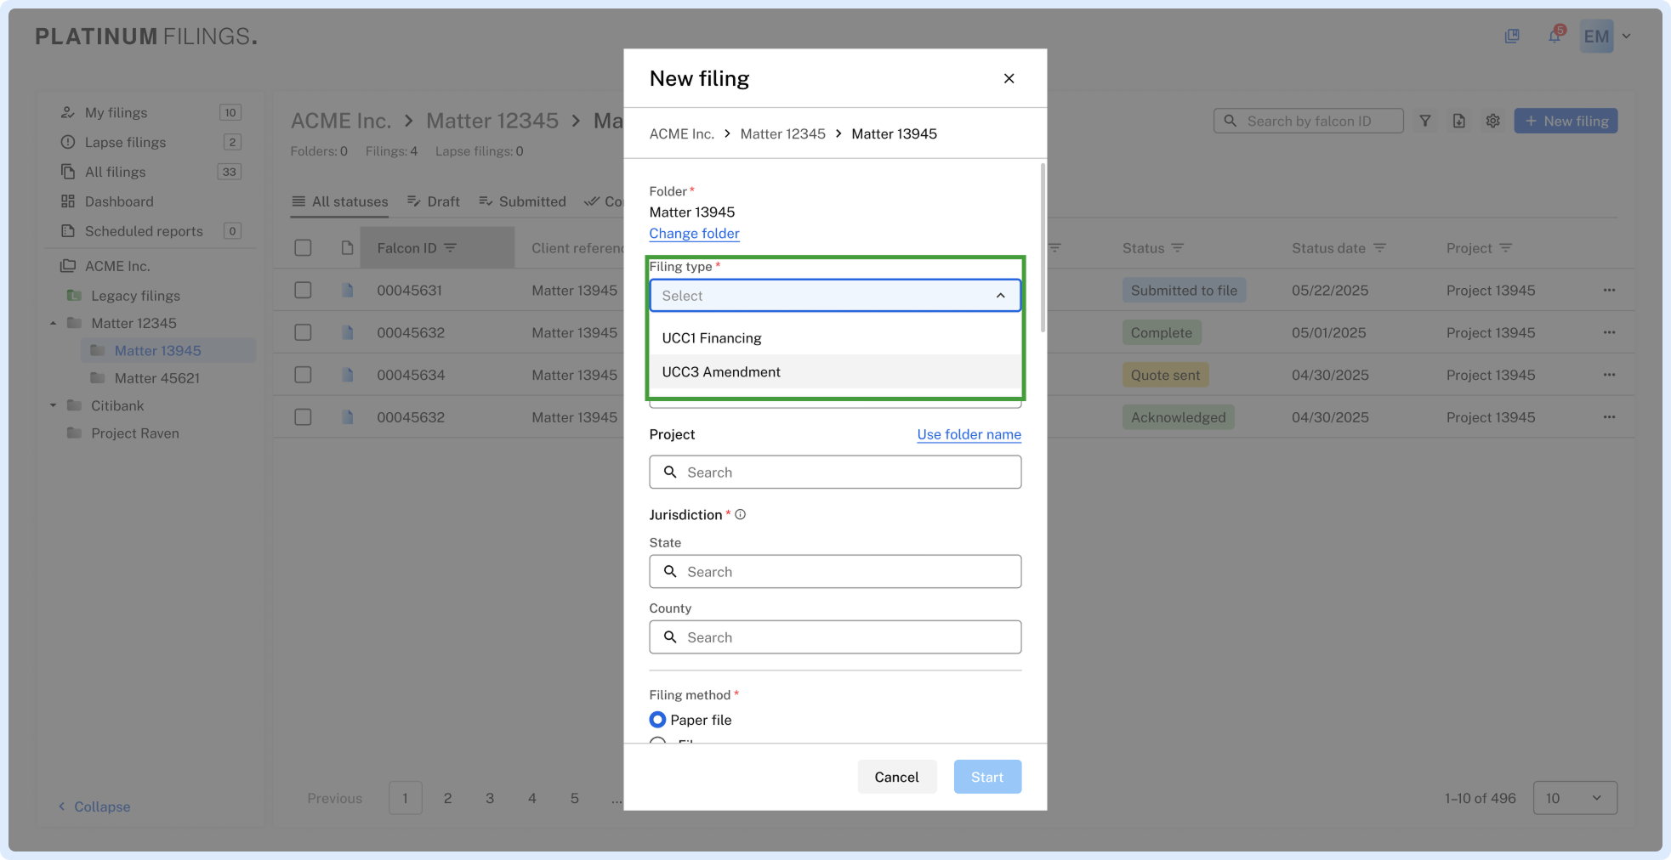The height and width of the screenshot is (860, 1671).
Task: Focus the State search field
Action: click(835, 571)
